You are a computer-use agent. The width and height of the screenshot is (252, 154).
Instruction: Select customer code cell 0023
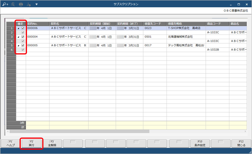tap(155, 28)
